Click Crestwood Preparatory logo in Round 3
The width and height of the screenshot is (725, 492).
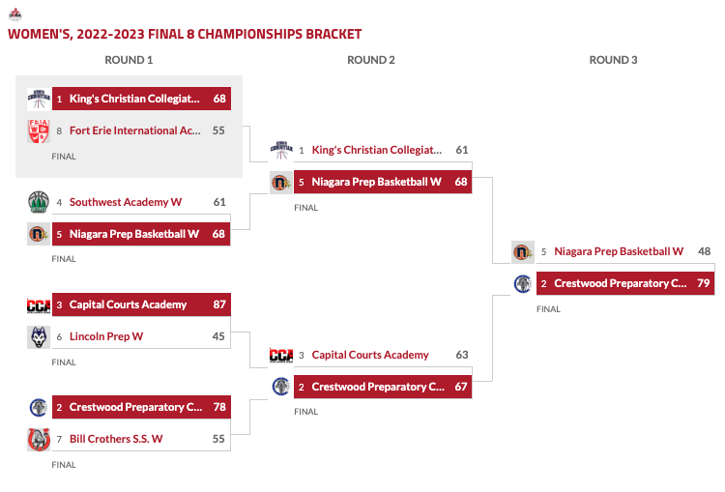[x=523, y=283]
